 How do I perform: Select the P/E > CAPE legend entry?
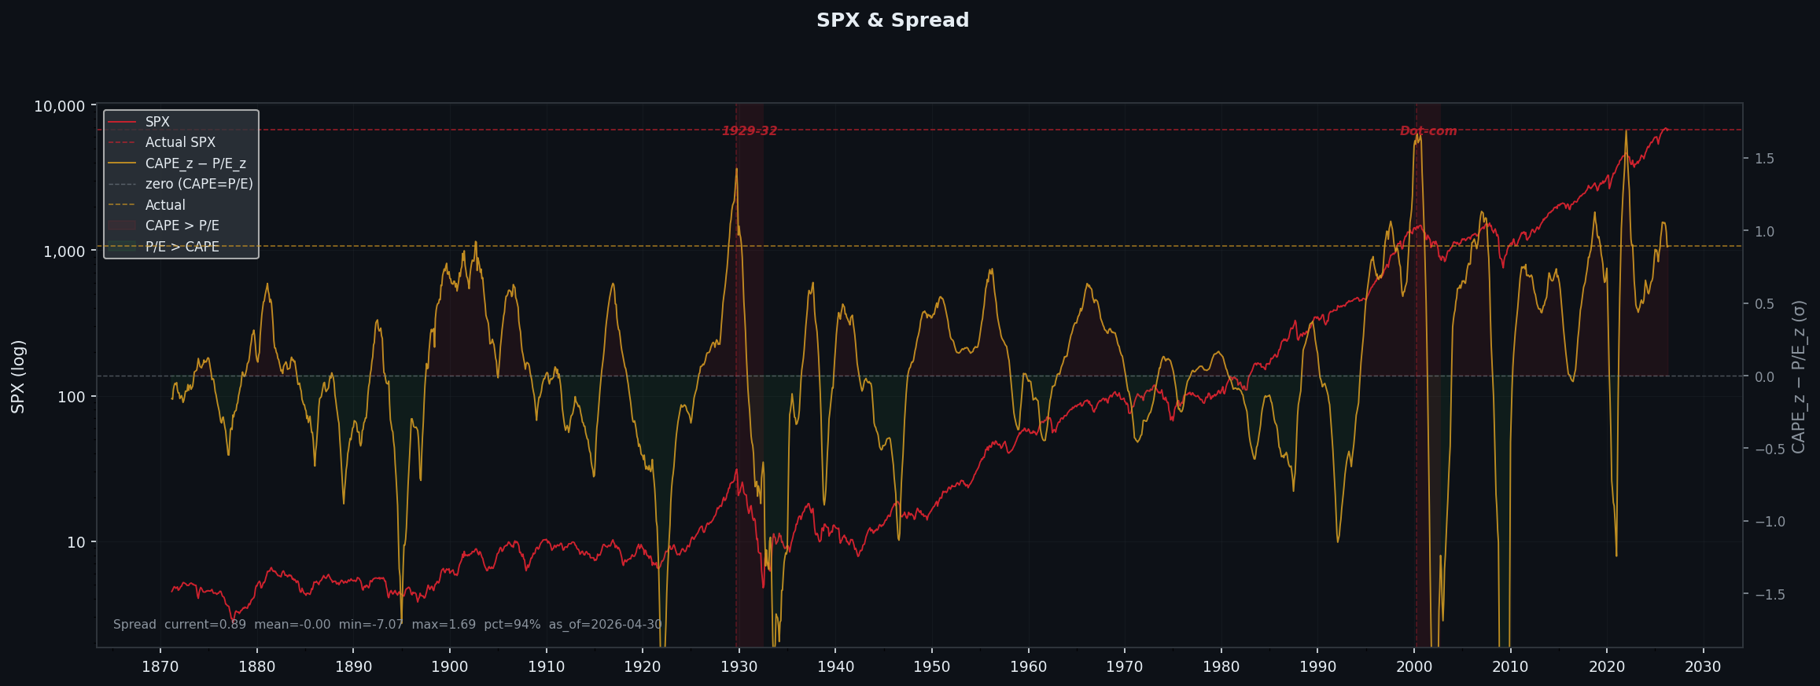click(x=182, y=247)
